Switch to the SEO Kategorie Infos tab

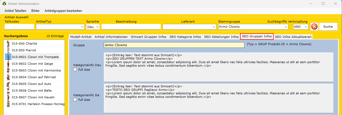185,37
